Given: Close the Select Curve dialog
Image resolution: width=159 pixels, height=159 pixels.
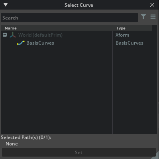Looking at the screenshot, I should coord(152,5).
